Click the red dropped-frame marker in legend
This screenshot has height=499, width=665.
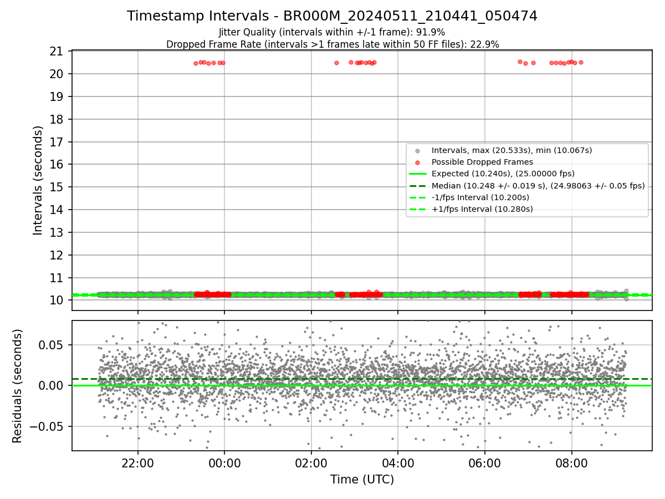[418, 162]
